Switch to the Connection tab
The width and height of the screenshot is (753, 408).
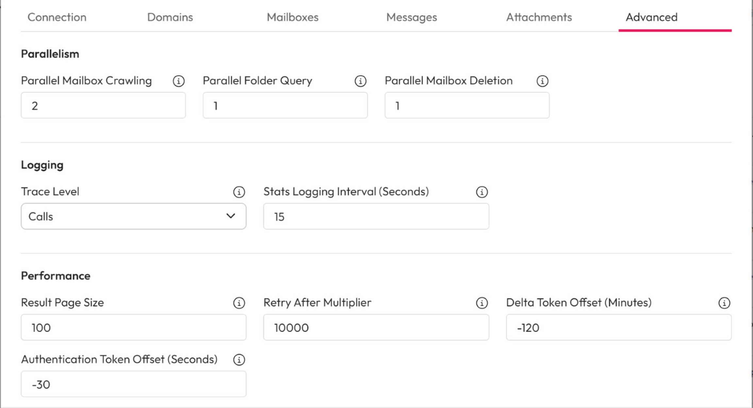pos(57,17)
